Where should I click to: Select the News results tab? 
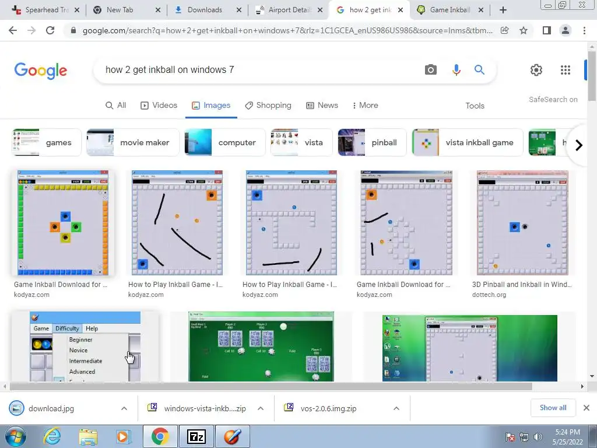[x=322, y=105]
